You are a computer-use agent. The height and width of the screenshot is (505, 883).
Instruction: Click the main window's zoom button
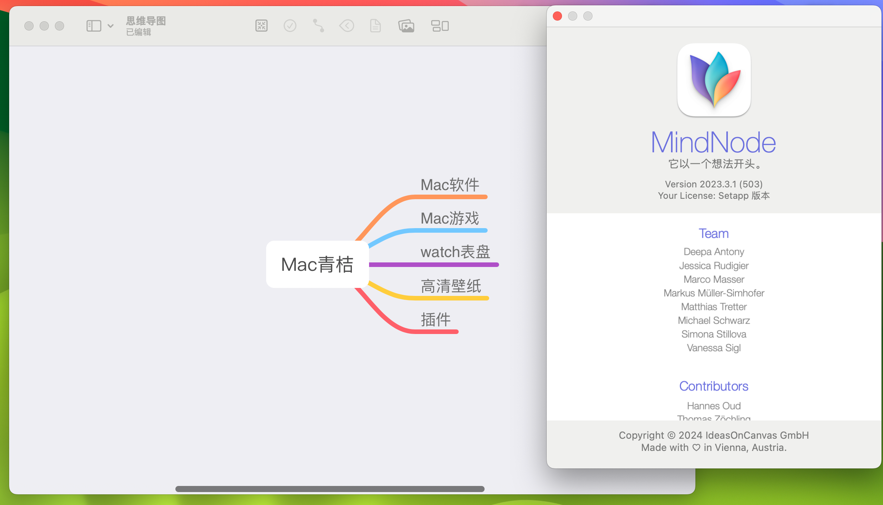pos(59,26)
